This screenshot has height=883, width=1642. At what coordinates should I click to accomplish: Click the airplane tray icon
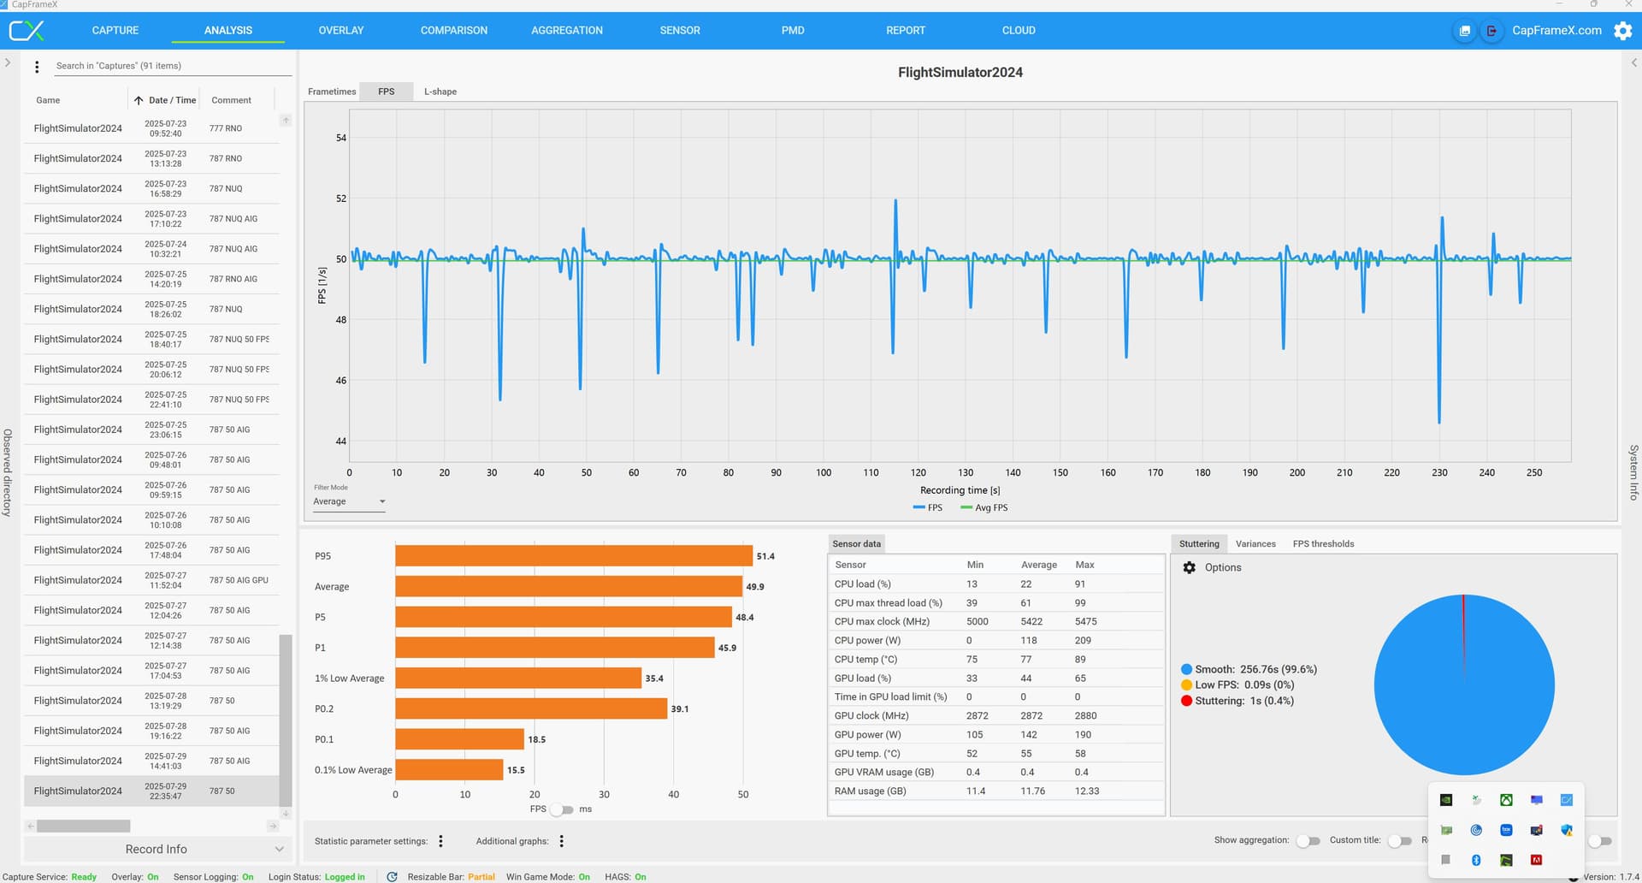click(1476, 800)
